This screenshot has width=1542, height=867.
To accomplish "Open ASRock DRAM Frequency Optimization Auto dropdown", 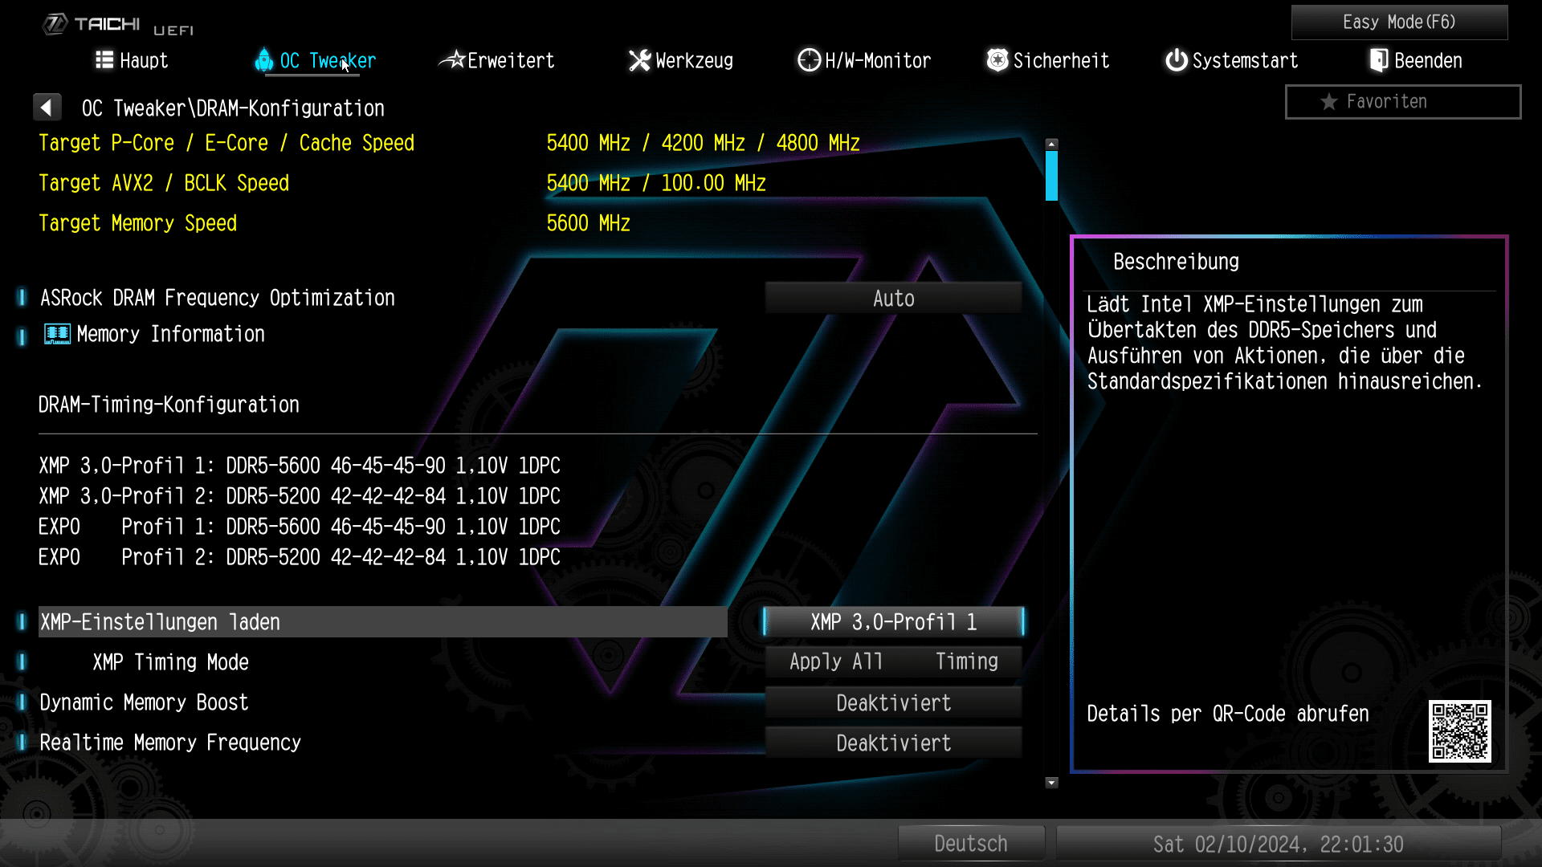I will pos(893,299).
